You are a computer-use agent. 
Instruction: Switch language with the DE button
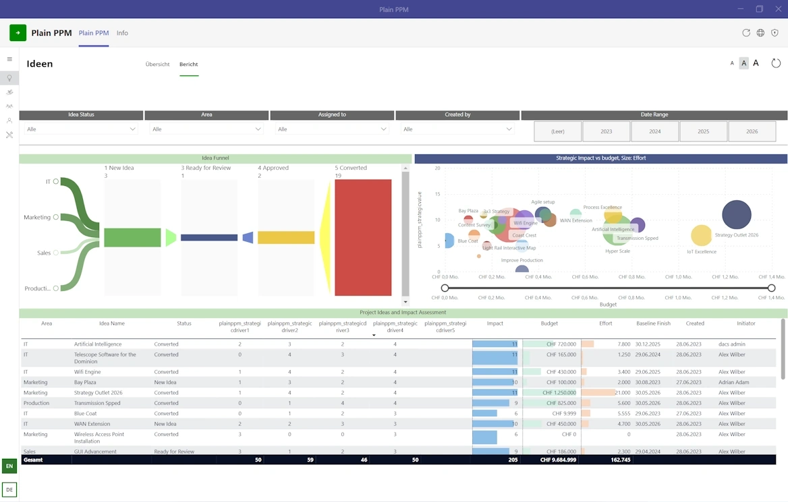9,490
